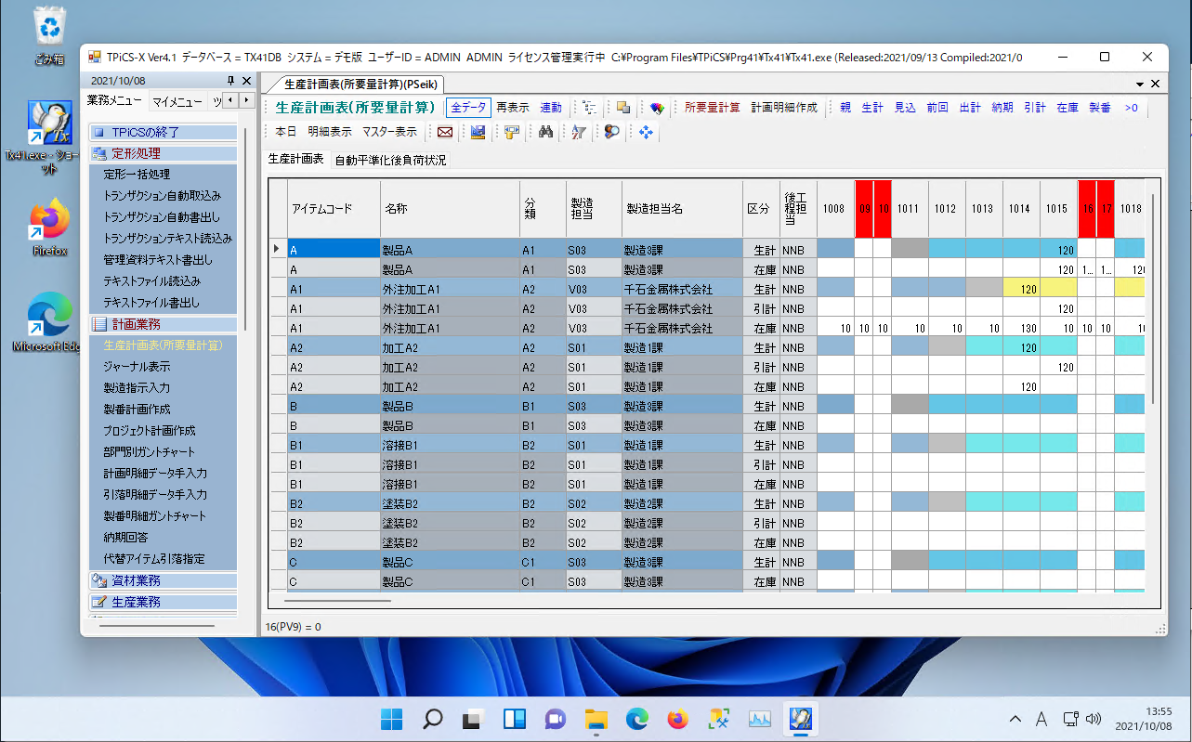
Task: Switch to the 自動平準化後負荷状況 tab
Action: click(390, 160)
